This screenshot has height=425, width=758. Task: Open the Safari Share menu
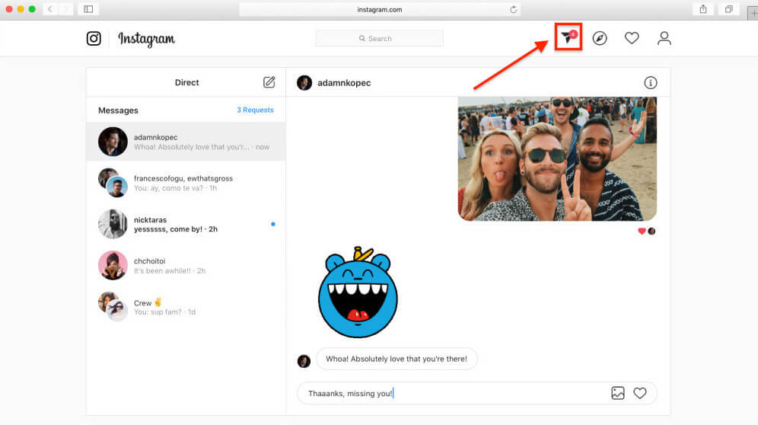click(703, 9)
